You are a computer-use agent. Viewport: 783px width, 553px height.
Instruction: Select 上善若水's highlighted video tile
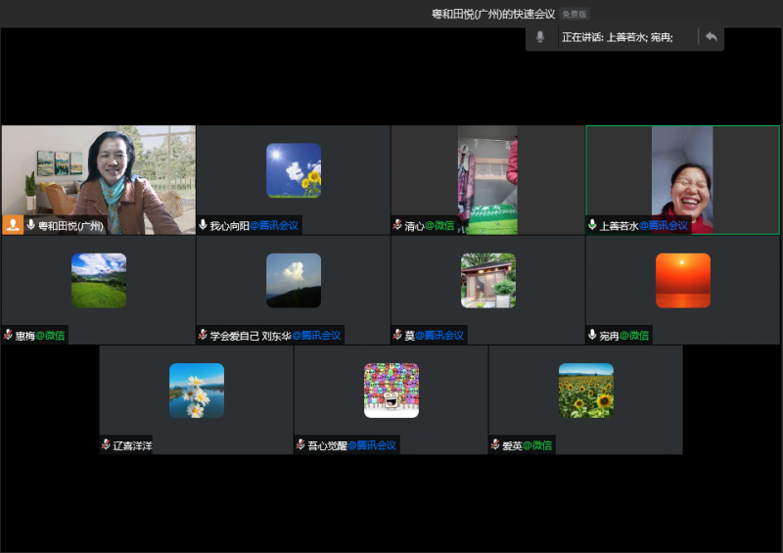(682, 176)
